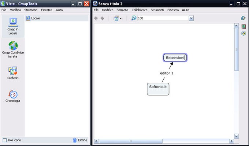Open Finestra menu in Senza titolo 2
The image size is (249, 146).
pos(173,10)
